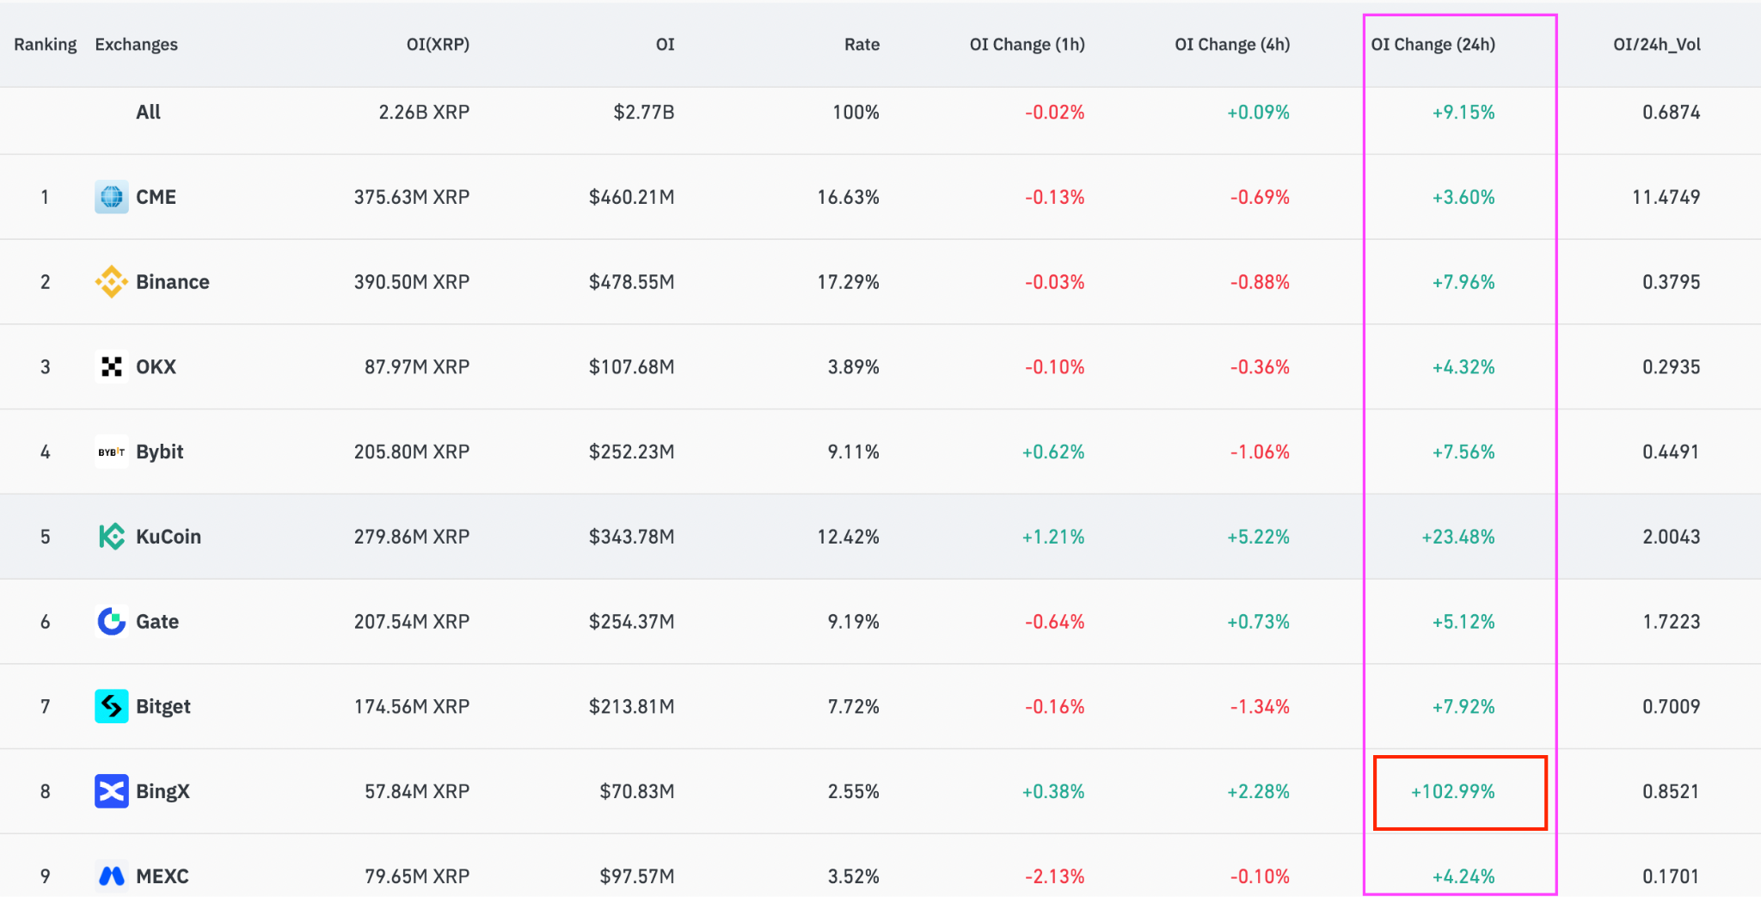Sort by OI Change (24h) header
Image resolution: width=1761 pixels, height=897 pixels.
point(1433,45)
